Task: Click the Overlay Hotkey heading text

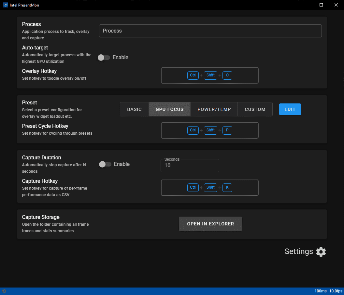Action: point(39,71)
